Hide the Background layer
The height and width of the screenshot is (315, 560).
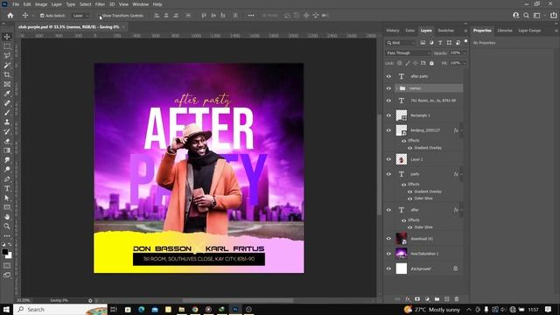388,269
